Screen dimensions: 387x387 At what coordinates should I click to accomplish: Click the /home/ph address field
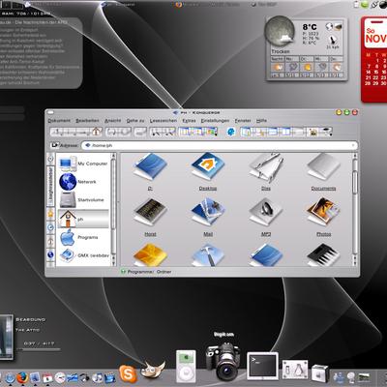(x=220, y=145)
